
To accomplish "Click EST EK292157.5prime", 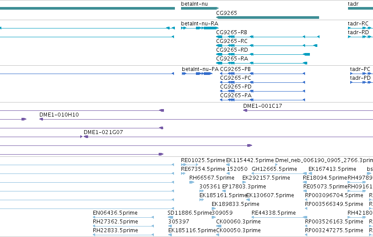I will tap(244, 182).
